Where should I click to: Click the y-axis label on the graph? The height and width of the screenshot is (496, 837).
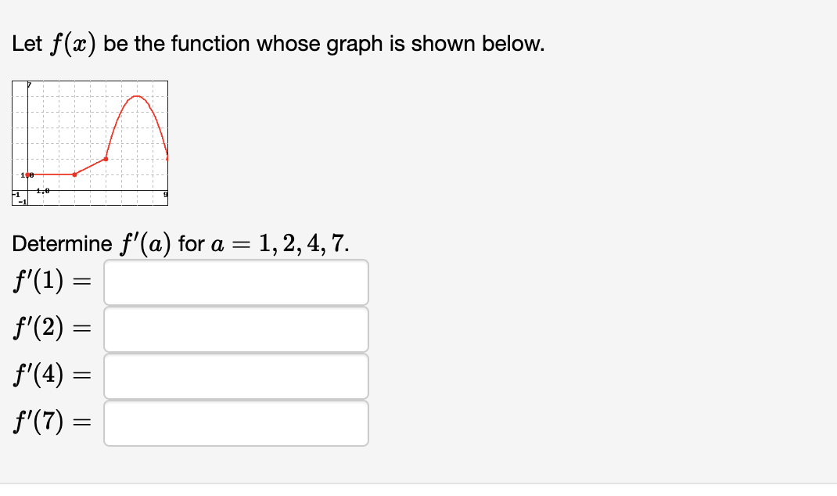pos(29,84)
